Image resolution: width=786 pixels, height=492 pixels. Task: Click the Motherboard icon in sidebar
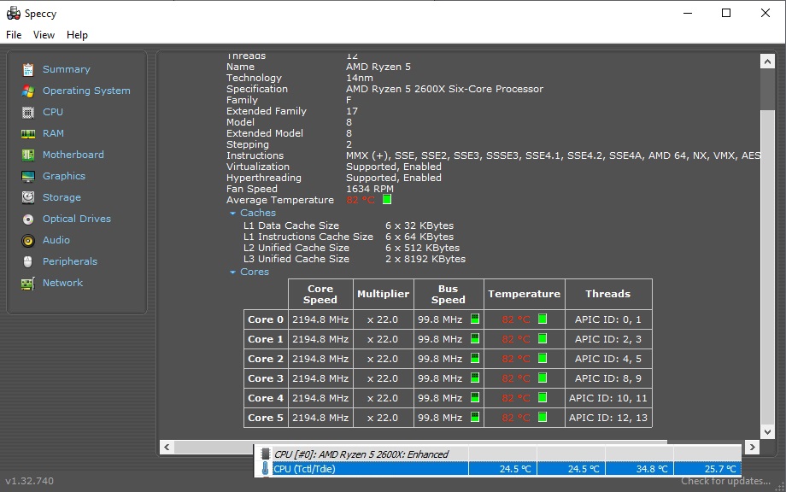click(x=28, y=155)
